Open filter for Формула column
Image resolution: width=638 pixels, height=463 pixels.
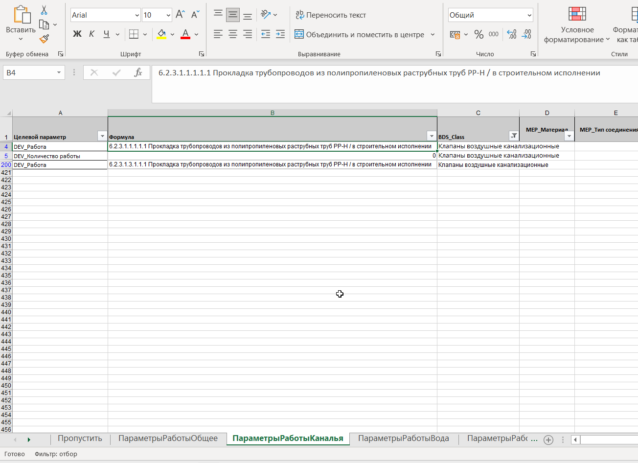pyautogui.click(x=432, y=137)
